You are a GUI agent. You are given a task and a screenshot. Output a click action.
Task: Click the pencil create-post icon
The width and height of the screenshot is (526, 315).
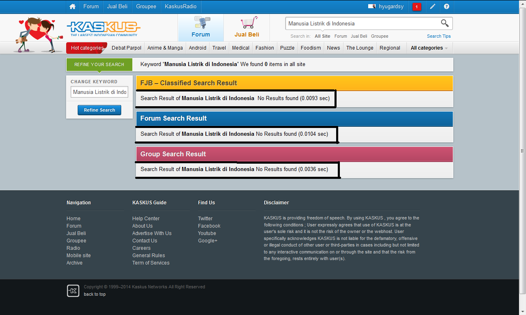point(432,7)
